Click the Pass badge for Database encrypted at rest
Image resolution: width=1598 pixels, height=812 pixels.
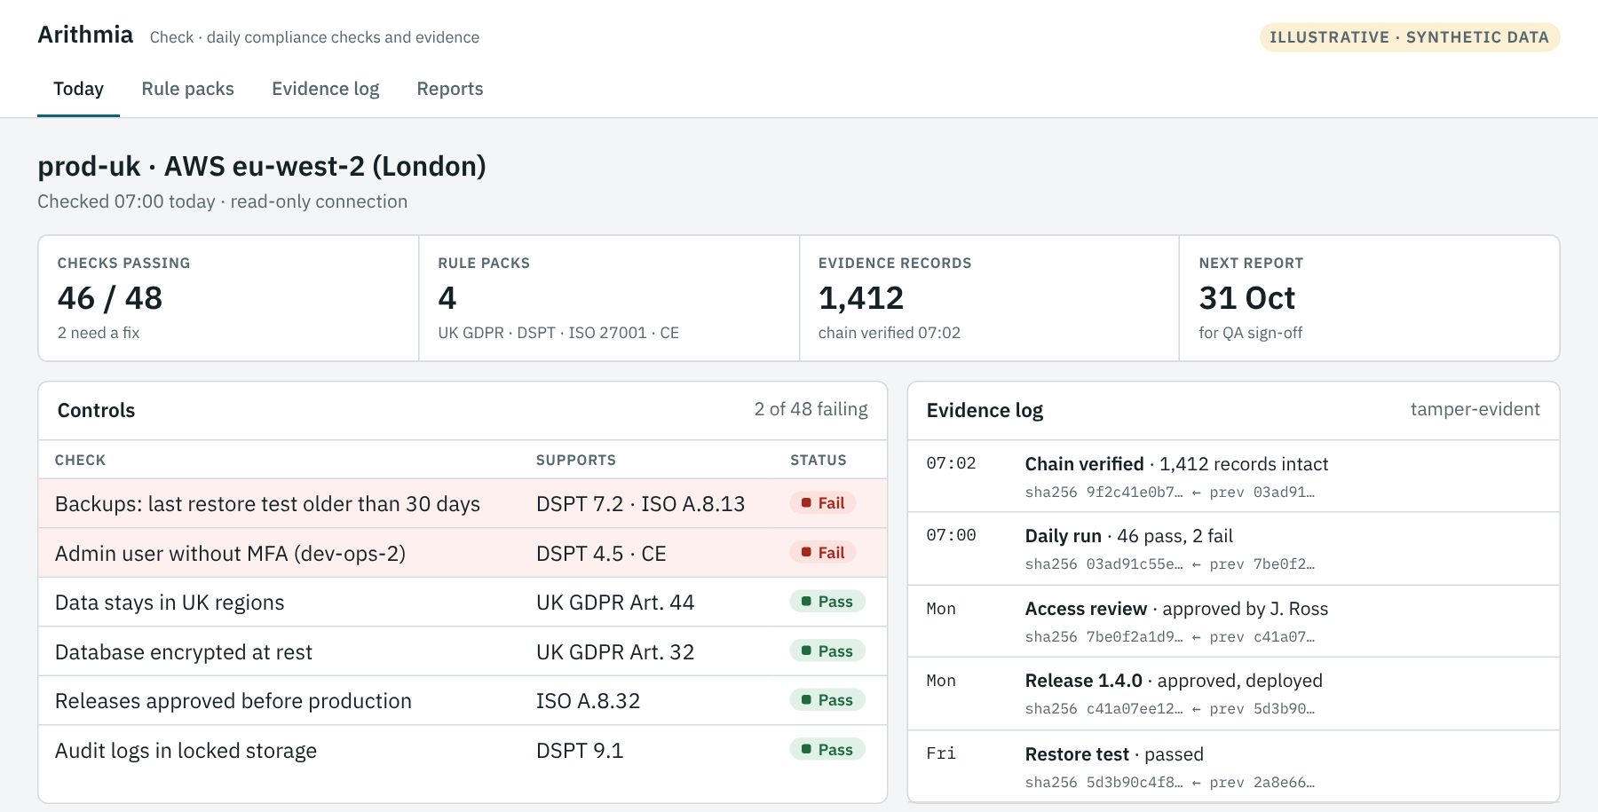[x=827, y=651]
